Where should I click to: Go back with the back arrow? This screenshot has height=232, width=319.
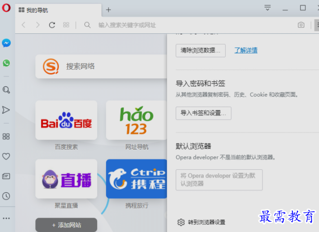click(x=24, y=25)
